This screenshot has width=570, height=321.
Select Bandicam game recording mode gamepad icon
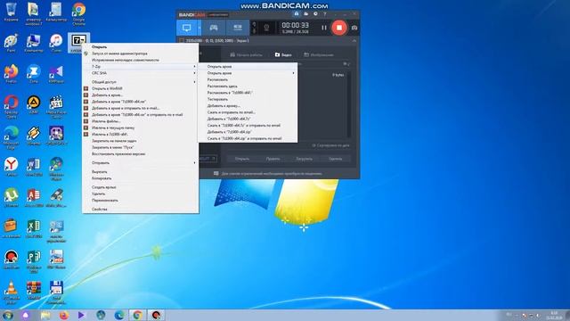pyautogui.click(x=214, y=28)
